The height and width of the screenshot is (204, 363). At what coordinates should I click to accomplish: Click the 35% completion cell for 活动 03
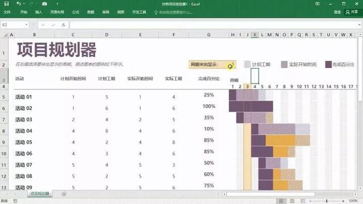209,118
